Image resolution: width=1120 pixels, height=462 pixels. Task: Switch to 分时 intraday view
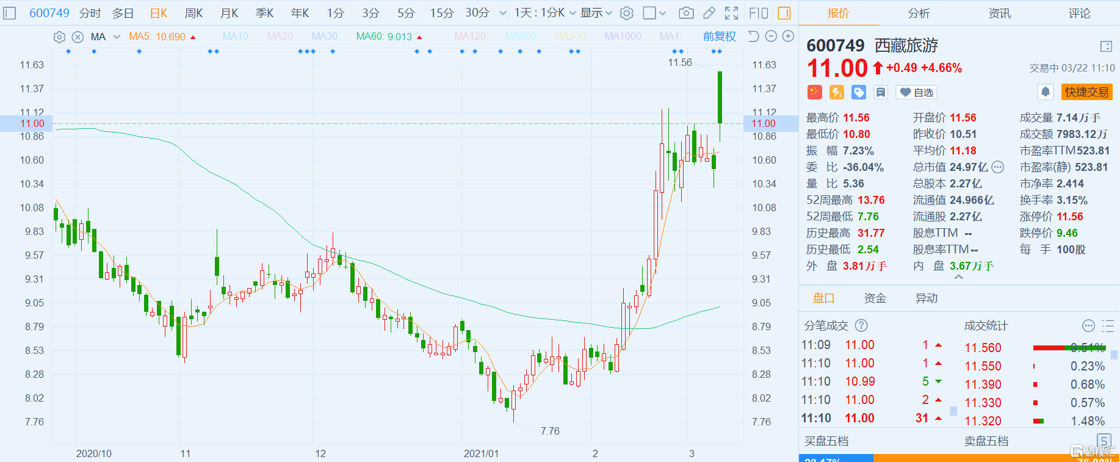pos(90,13)
